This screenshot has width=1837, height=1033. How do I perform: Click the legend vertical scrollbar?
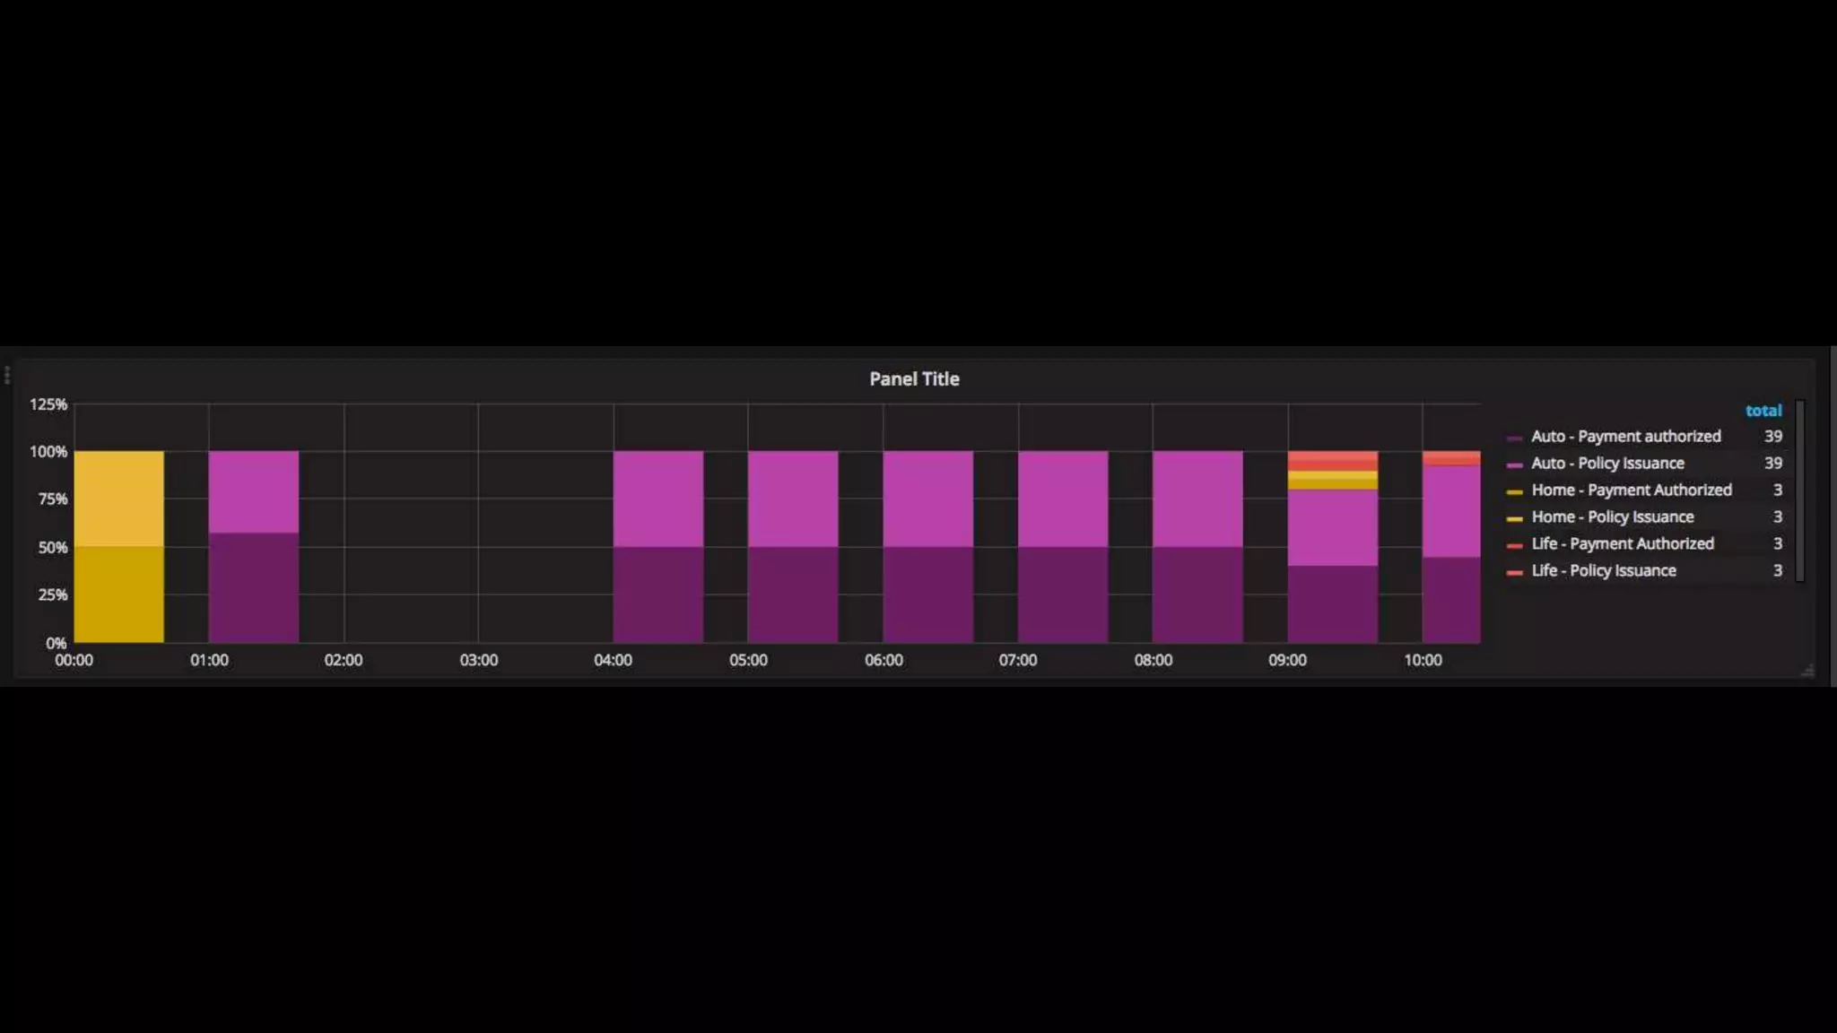click(x=1799, y=491)
